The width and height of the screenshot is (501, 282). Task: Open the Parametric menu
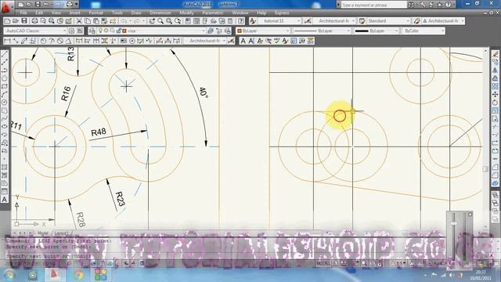click(212, 13)
